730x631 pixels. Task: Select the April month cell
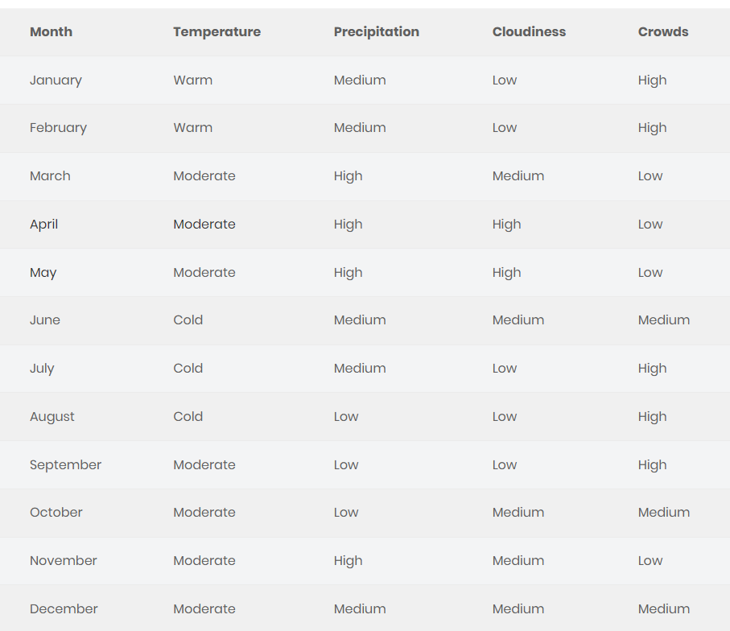click(43, 225)
